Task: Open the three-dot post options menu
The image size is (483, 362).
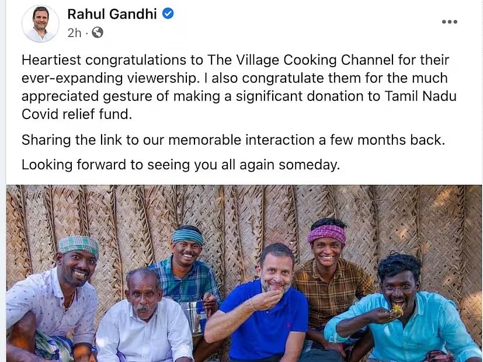Action: (x=449, y=22)
